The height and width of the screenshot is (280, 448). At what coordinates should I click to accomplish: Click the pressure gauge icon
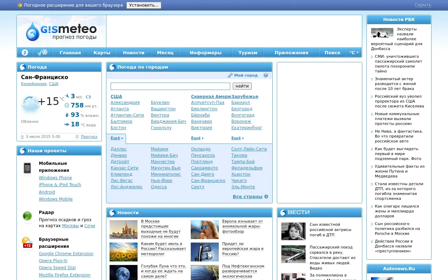coord(67,105)
